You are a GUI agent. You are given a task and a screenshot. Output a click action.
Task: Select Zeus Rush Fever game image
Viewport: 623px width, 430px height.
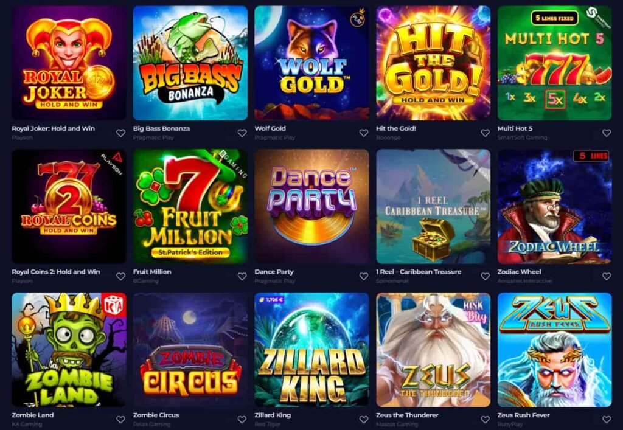coord(555,350)
